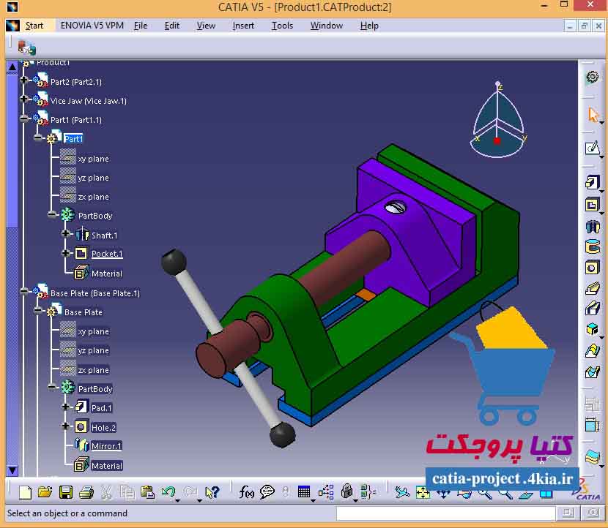Select Pocket.1 in the tree
Image resolution: width=608 pixels, height=528 pixels.
107,254
